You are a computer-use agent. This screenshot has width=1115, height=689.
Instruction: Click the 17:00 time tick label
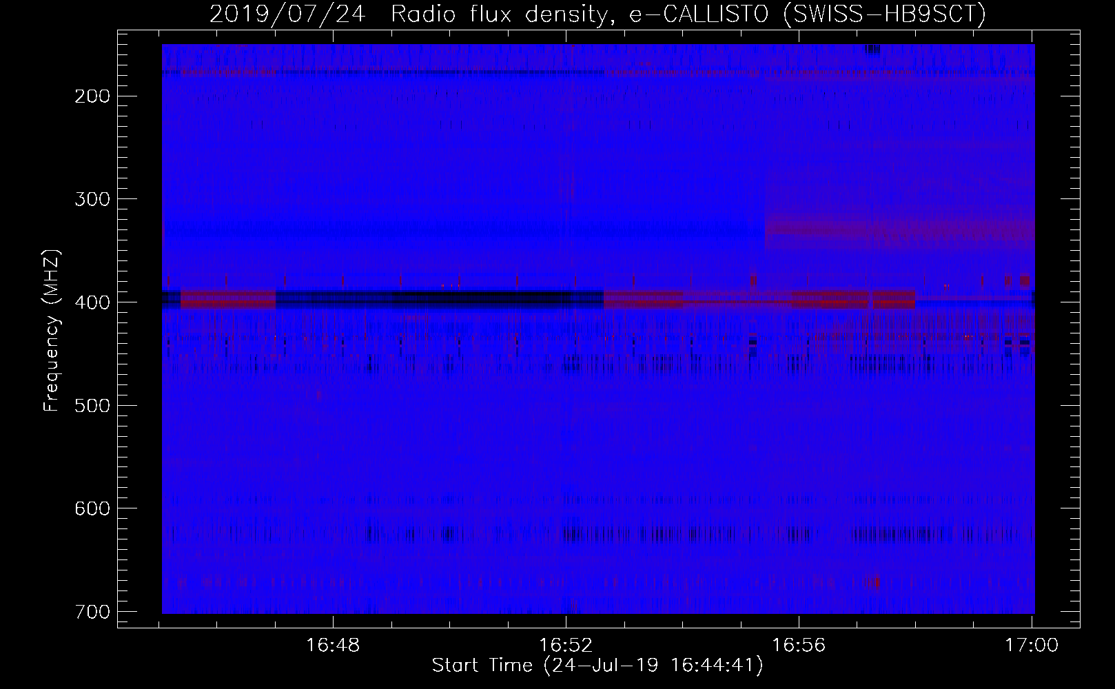(x=1032, y=645)
